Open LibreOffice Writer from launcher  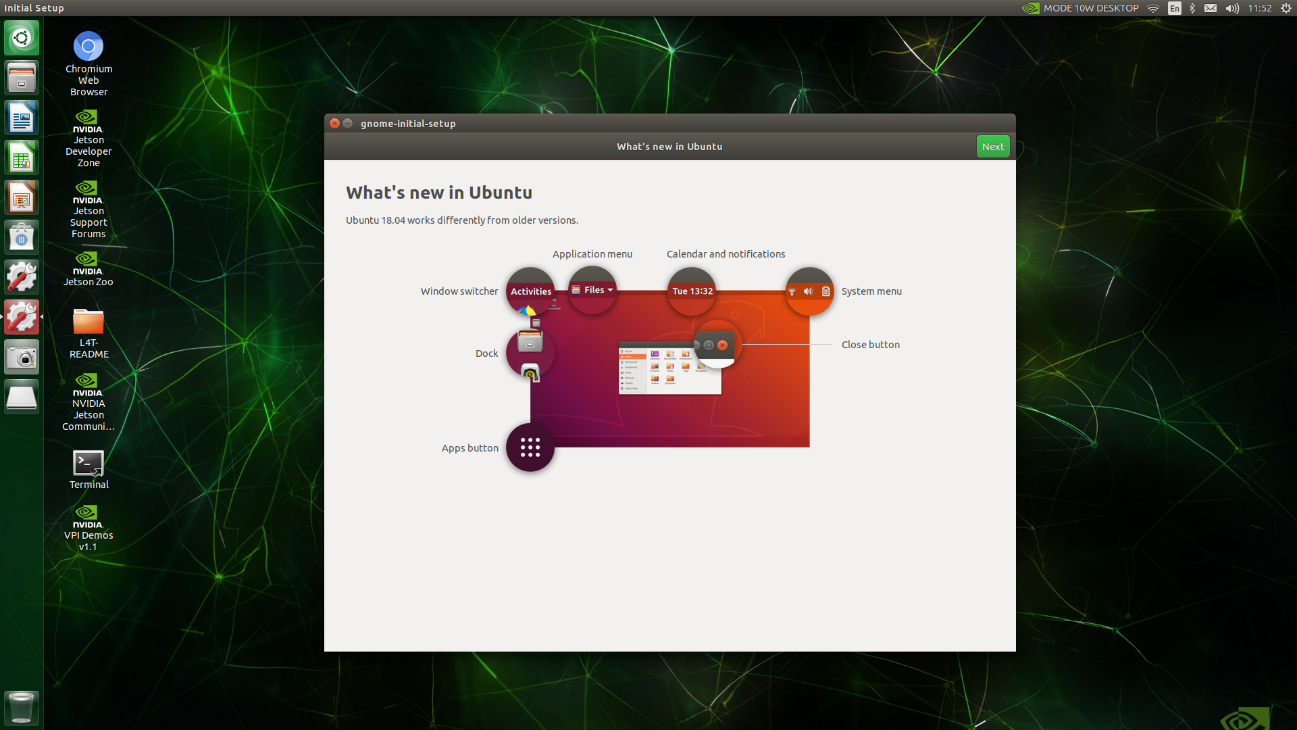tap(22, 118)
